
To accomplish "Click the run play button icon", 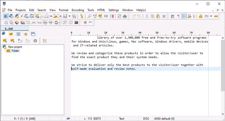I will click(65, 22).
